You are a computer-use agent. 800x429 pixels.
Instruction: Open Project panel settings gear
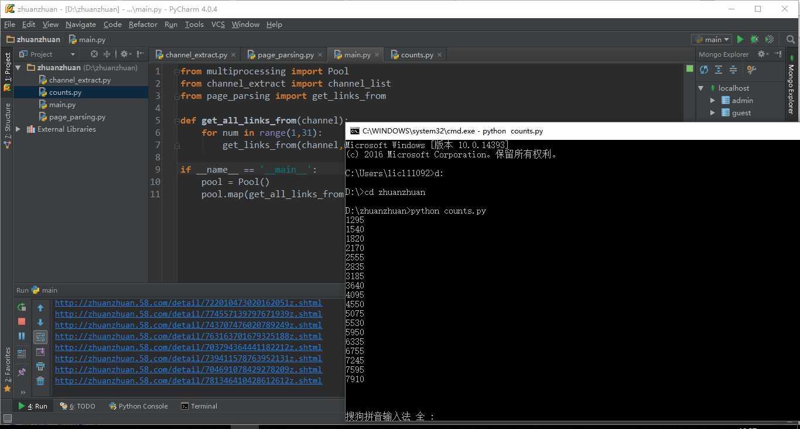pyautogui.click(x=125, y=54)
